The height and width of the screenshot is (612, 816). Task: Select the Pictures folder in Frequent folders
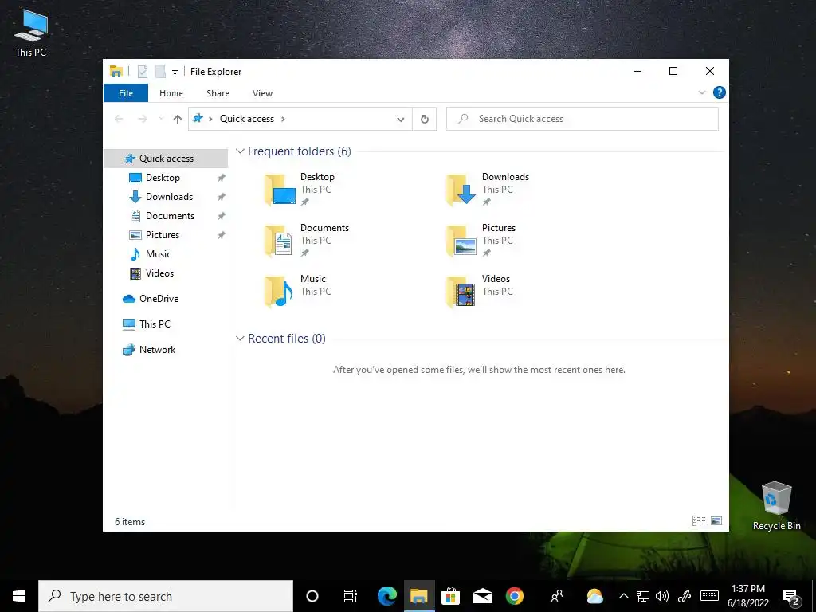tap(481, 241)
